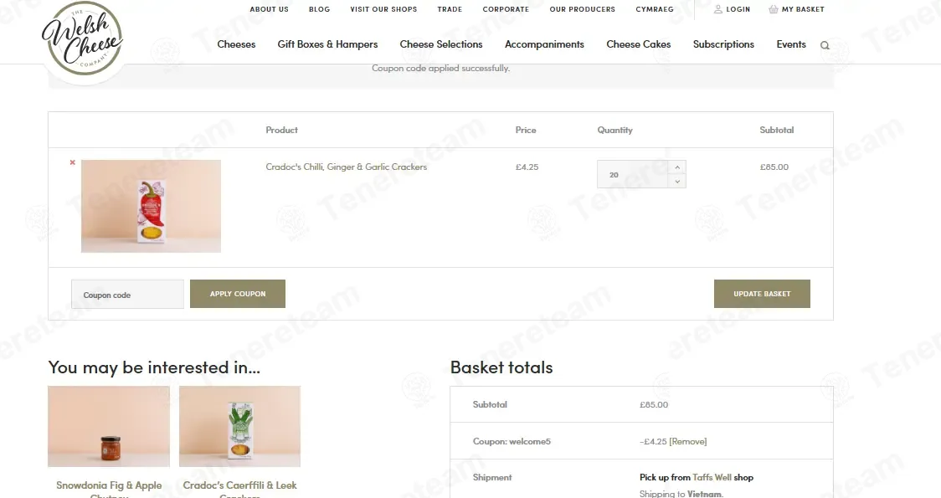This screenshot has height=498, width=941.
Task: Click the Update Basket button
Action: tap(762, 294)
